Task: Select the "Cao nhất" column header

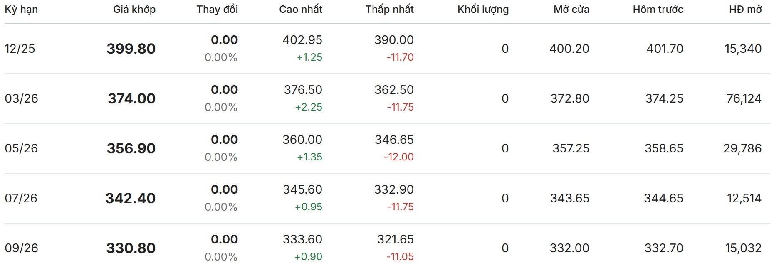Action: [x=300, y=10]
